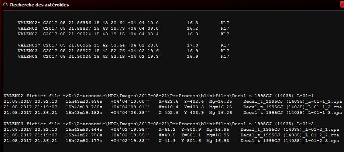Close the Recherche des astéroïdes window
Viewport: 344px width, 152px height.
(x=342, y=6)
